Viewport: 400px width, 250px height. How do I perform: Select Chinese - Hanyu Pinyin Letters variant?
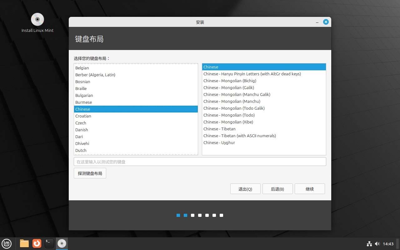pos(252,74)
